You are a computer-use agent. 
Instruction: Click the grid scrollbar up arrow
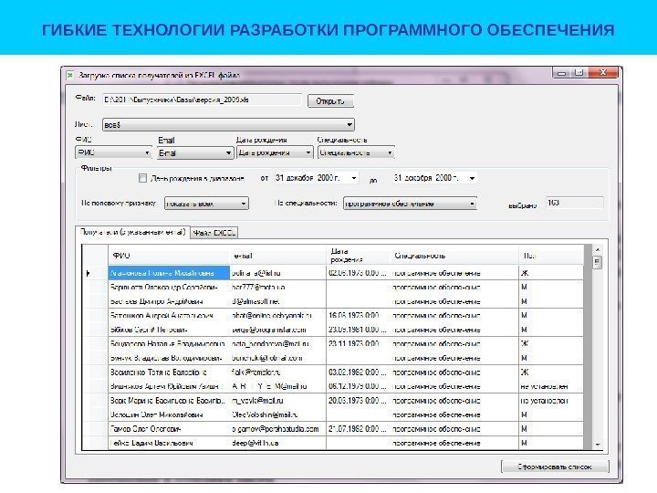(598, 250)
